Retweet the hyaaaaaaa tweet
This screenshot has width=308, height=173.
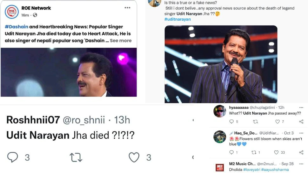pos(255,122)
